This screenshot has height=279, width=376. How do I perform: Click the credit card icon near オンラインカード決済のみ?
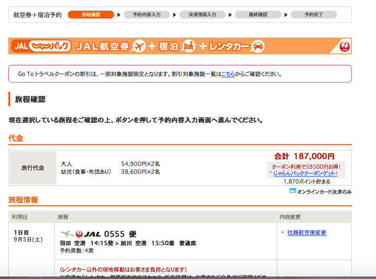click(292, 190)
